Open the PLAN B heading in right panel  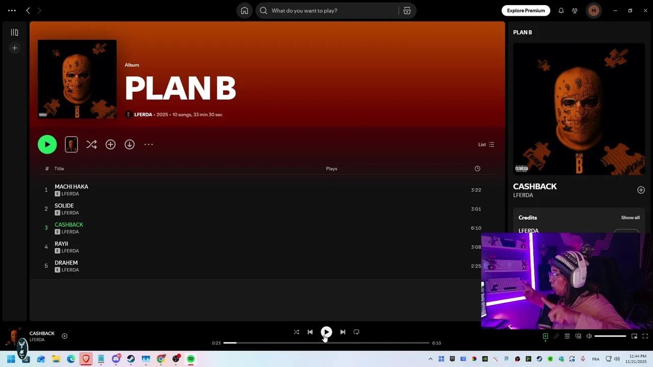click(522, 33)
